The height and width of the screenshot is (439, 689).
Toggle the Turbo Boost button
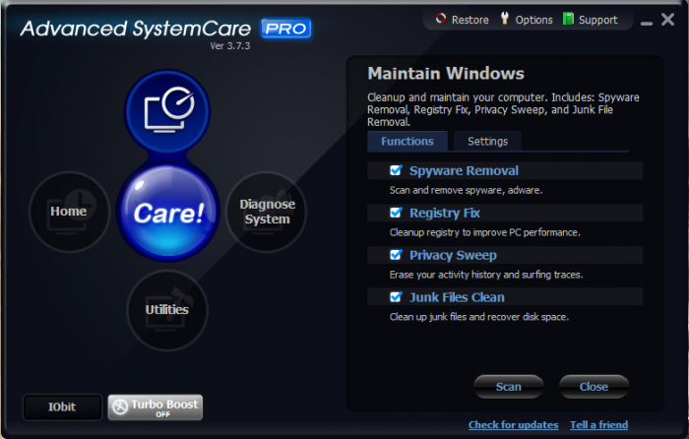(x=156, y=408)
